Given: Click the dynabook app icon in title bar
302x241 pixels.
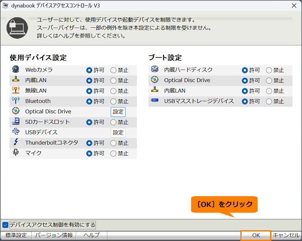Looking at the screenshot, I should point(5,6).
